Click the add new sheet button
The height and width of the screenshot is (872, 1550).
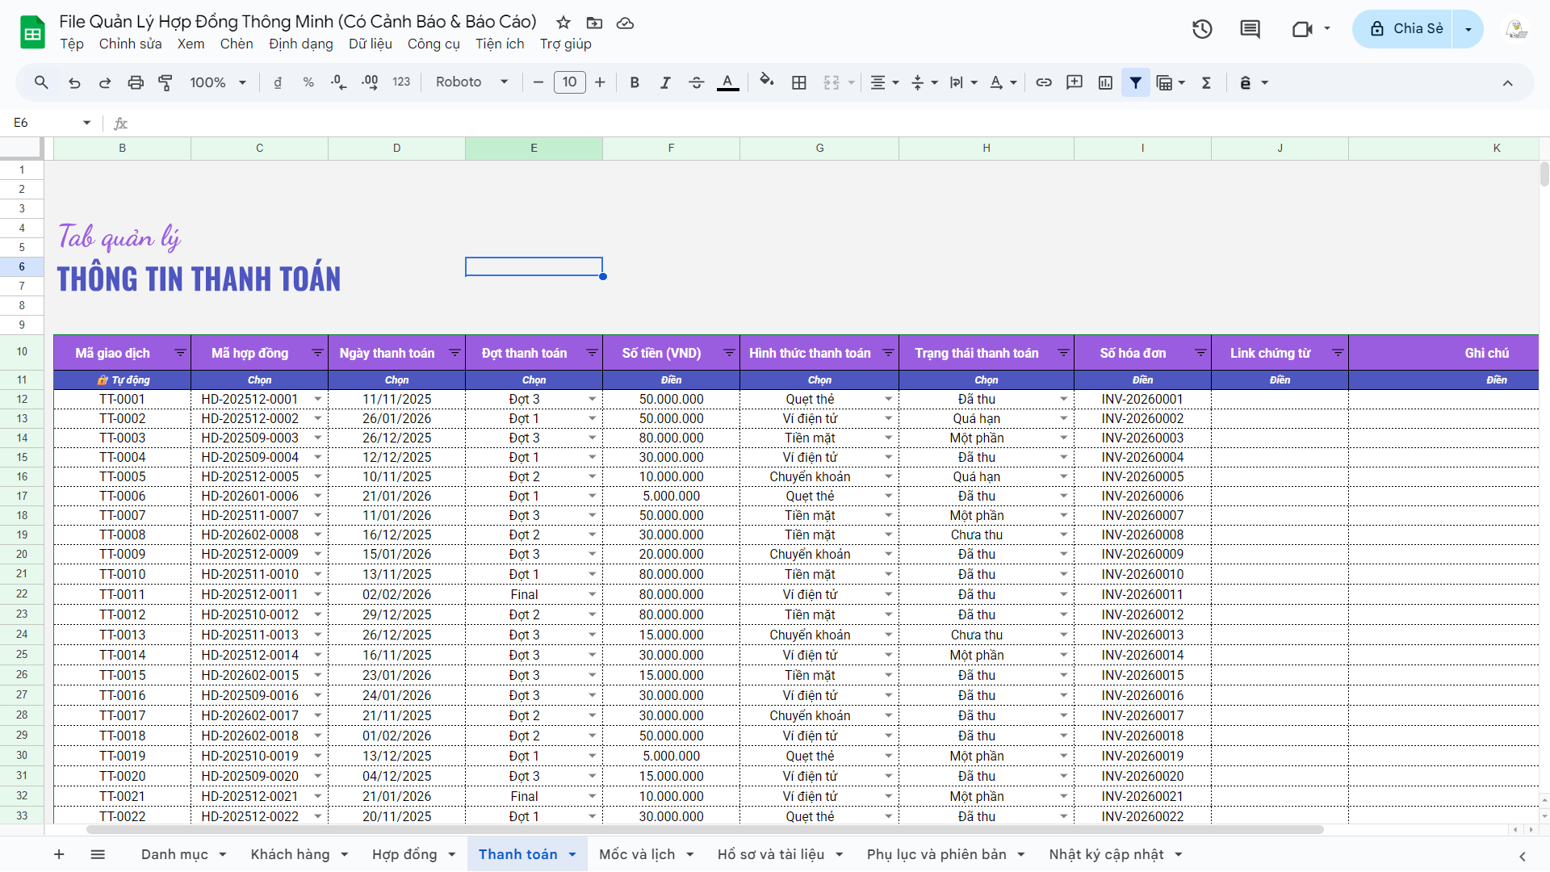[59, 854]
